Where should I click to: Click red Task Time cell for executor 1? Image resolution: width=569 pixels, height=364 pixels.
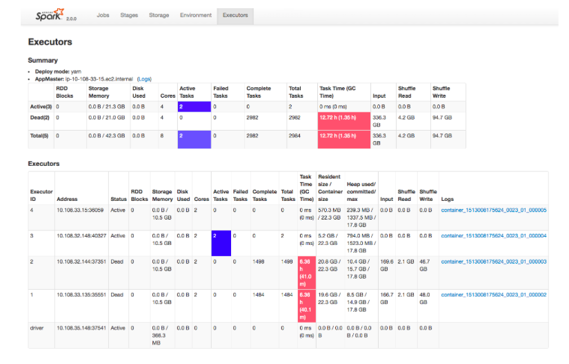click(x=307, y=306)
